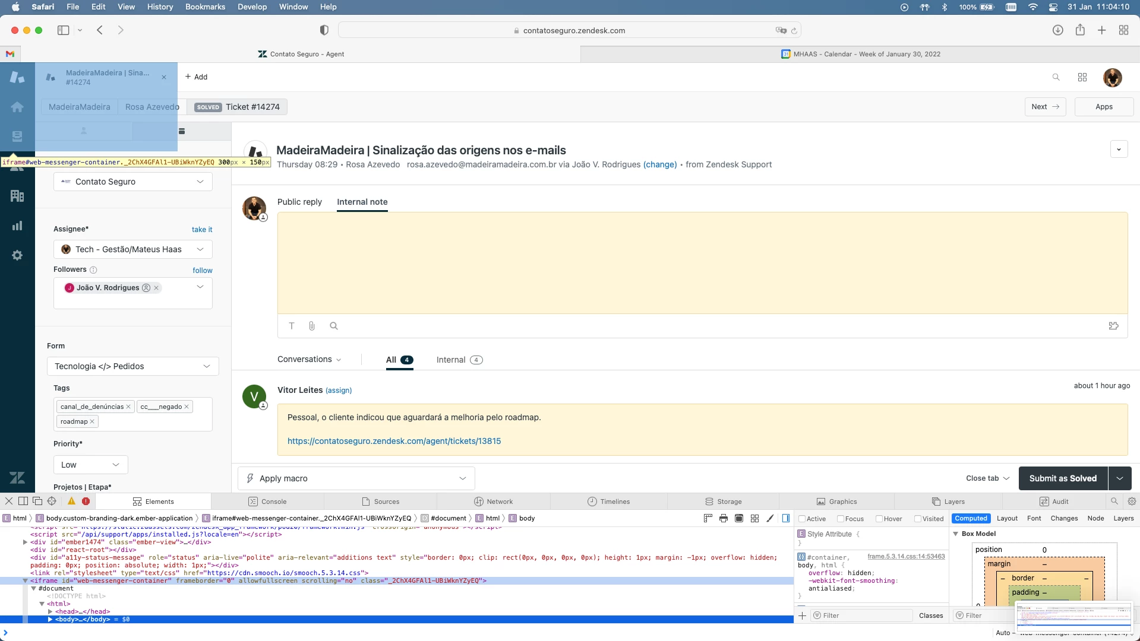
Task: Open the Console tab in inspector
Action: click(x=267, y=502)
